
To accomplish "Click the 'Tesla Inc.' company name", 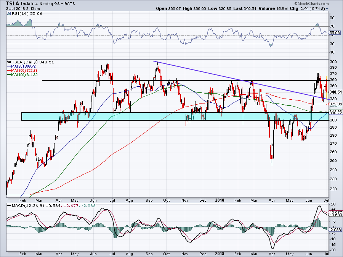I will [29, 4].
